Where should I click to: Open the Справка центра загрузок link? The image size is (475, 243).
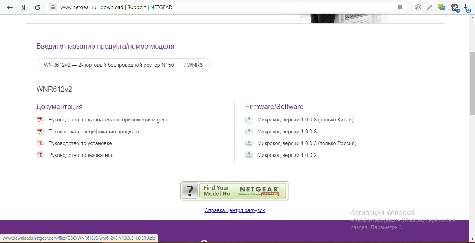pyautogui.click(x=235, y=210)
